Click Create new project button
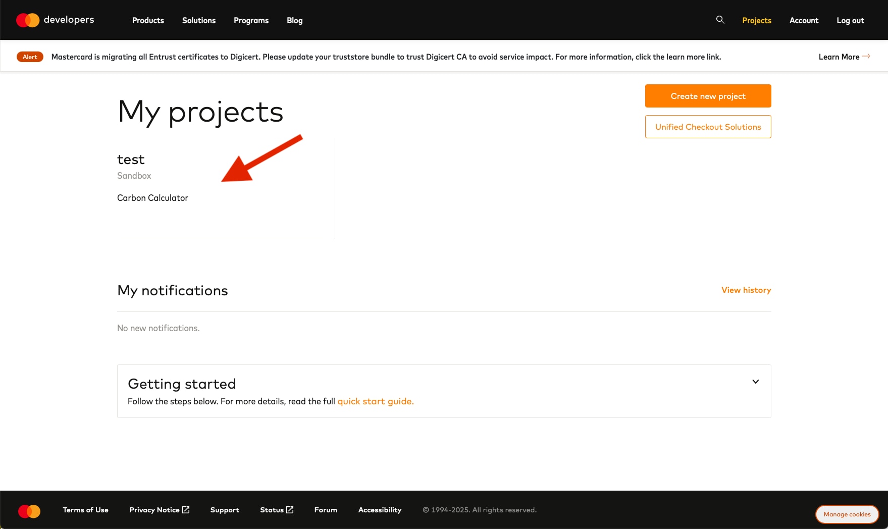Viewport: 888px width, 529px height. point(708,96)
